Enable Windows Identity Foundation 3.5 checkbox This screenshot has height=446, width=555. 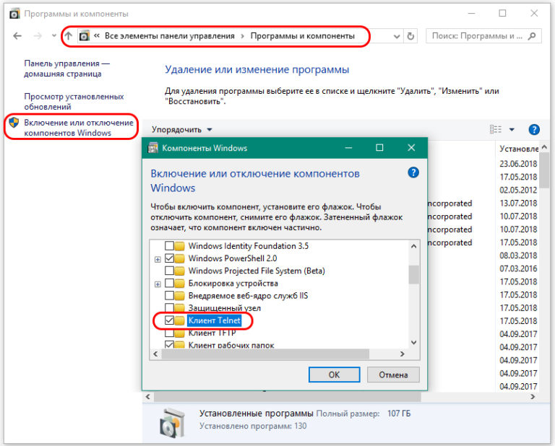coord(170,246)
